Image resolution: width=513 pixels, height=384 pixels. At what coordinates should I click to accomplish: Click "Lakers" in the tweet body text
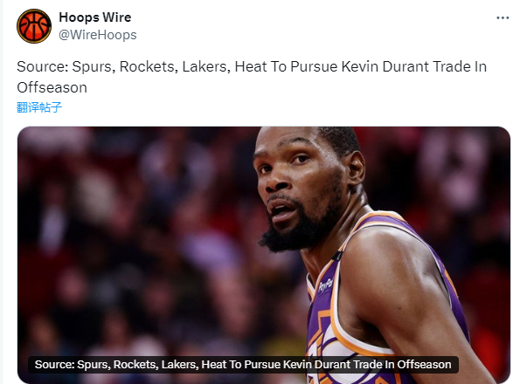point(205,66)
